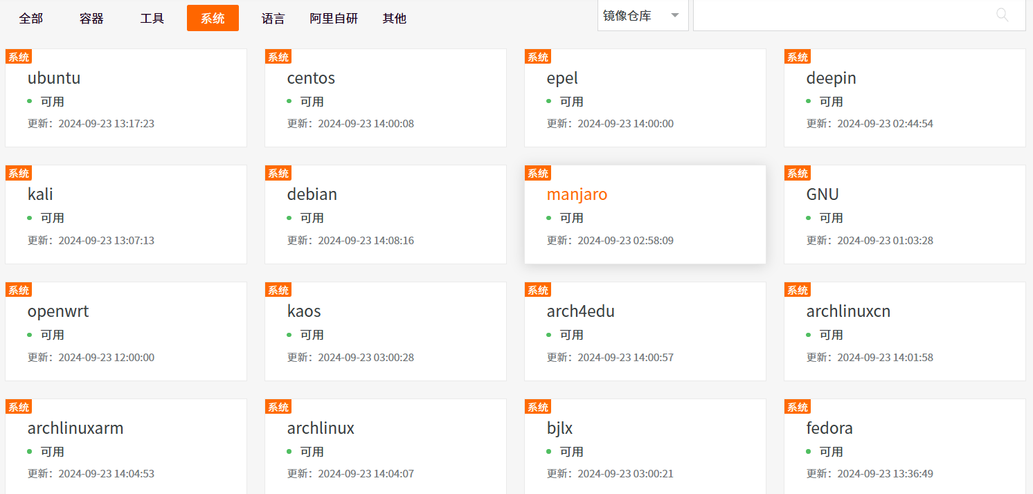Screen dimensions: 1033x494
Task: Go to the archlinuxcn mirror
Action: click(848, 311)
